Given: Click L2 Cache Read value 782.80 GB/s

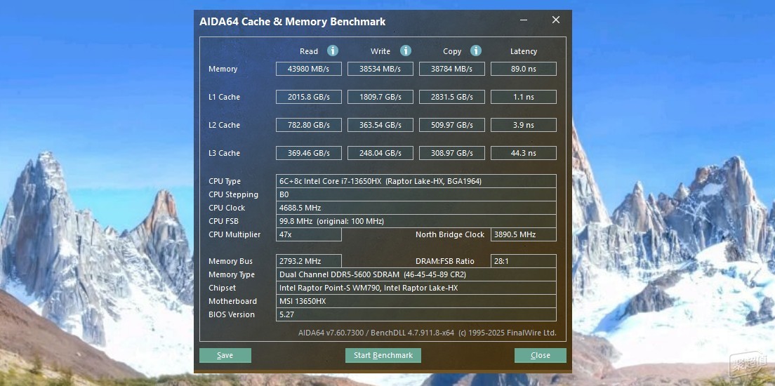Looking at the screenshot, I should [x=308, y=125].
